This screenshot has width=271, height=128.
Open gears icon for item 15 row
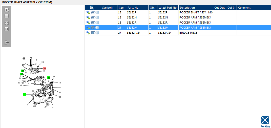pyautogui.click(x=88, y=17)
